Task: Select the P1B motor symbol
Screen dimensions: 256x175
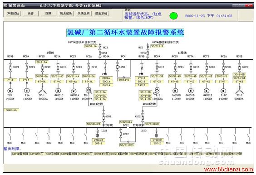Action: 10,91
